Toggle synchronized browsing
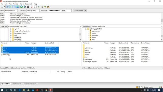 (x=45, y=7)
